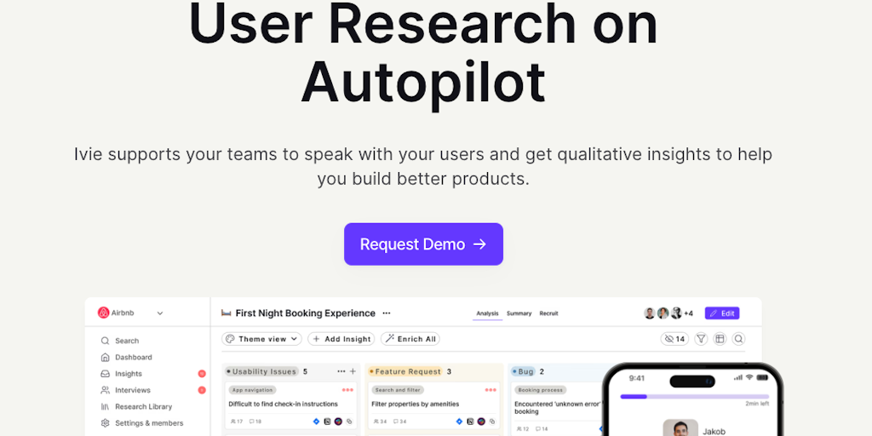The width and height of the screenshot is (872, 436).
Task: Click the red badge next to Insights
Action: pos(202,374)
